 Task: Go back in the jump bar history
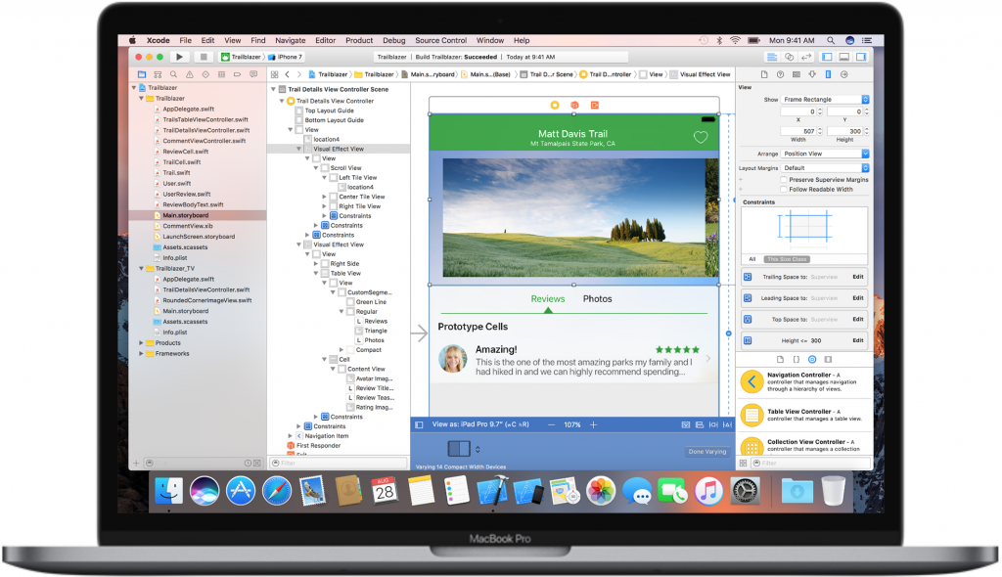pos(288,74)
